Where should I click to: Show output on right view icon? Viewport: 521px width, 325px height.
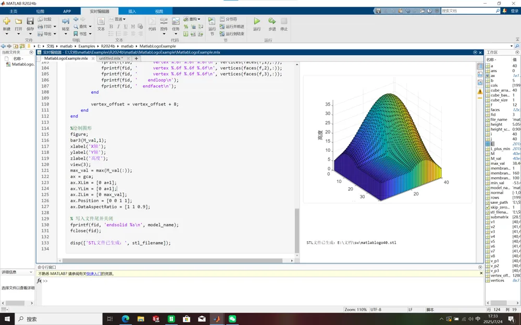point(480,67)
